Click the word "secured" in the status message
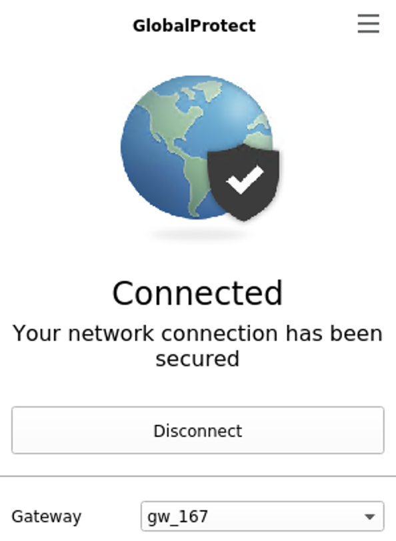The width and height of the screenshot is (396, 541). coord(197,359)
